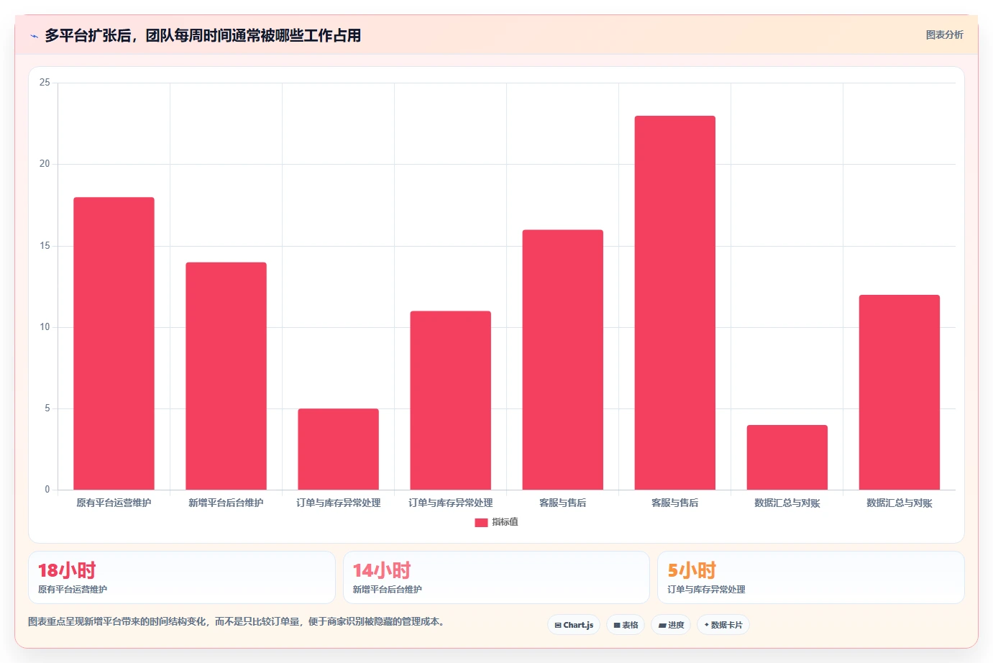
Task: Click the 表格 chip
Action: 626,625
